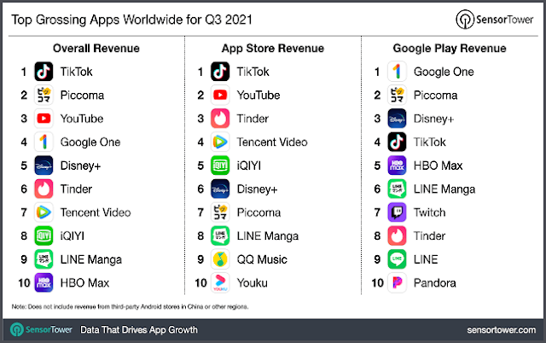The width and height of the screenshot is (546, 343).
Task: Click the 'Overall Revenue' column heading
Action: pos(96,49)
